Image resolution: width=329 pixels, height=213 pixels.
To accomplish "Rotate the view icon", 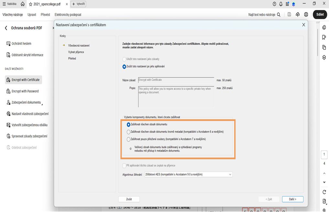I will (324, 192).
